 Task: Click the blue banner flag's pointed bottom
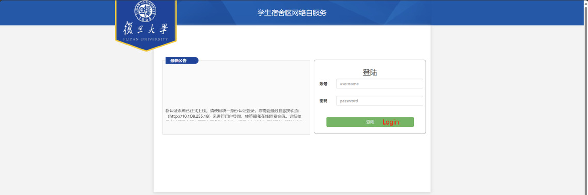(146, 48)
